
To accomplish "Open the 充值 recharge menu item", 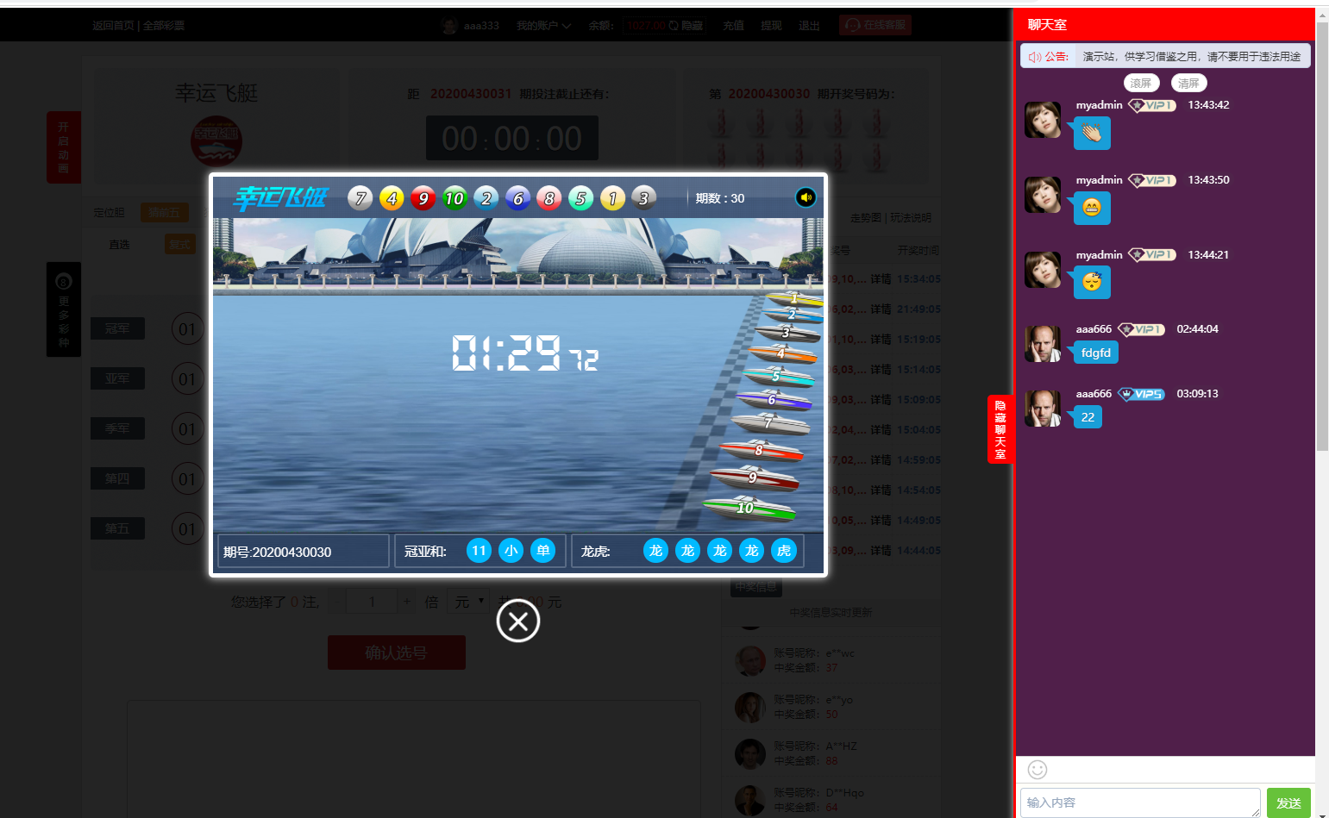I will point(733,26).
